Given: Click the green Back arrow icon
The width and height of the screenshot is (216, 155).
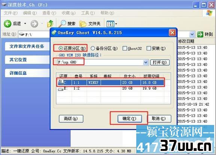Looking at the screenshot, I should (x=7, y=24).
